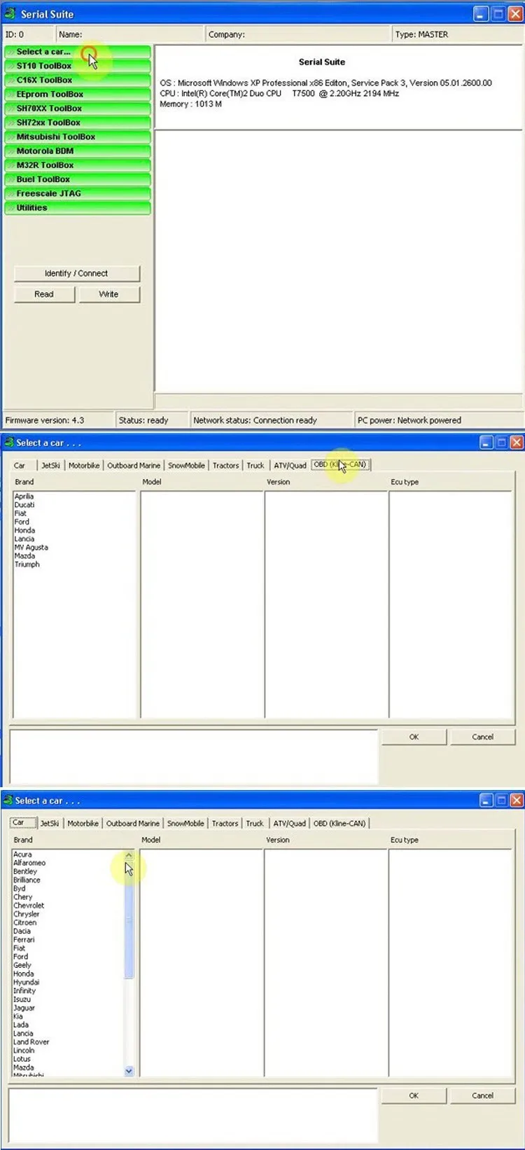Image resolution: width=525 pixels, height=1150 pixels.
Task: Click OK in the bottom Select a car window
Action: click(414, 1095)
